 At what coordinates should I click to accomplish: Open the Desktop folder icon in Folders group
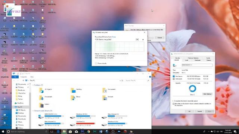73,90
